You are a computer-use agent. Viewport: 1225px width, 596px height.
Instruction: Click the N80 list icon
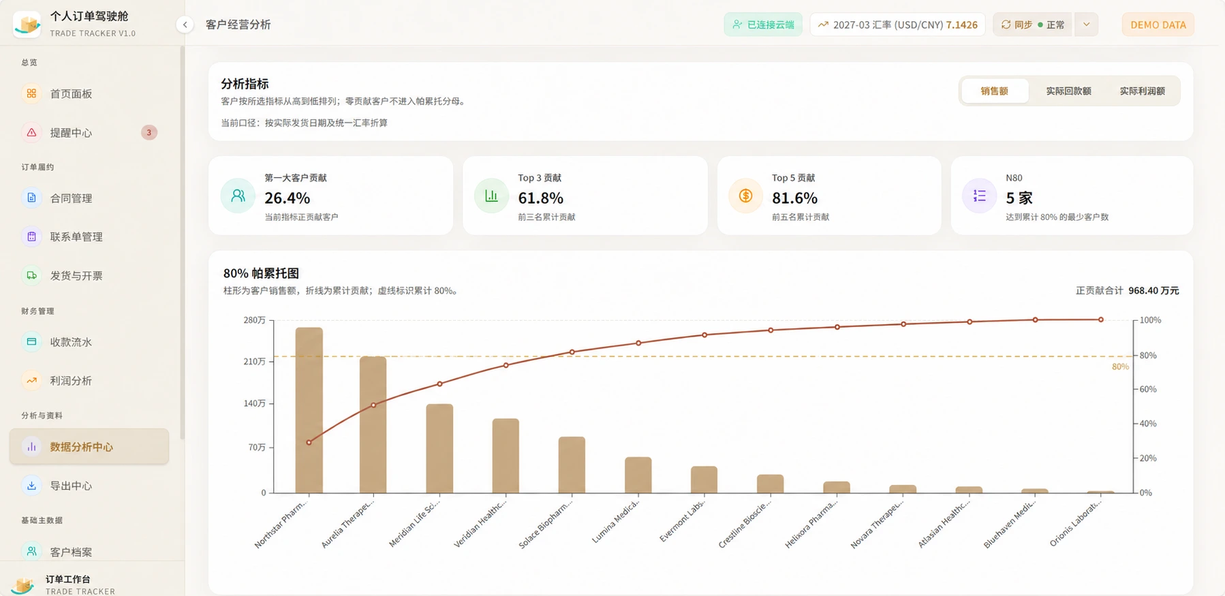pos(979,196)
